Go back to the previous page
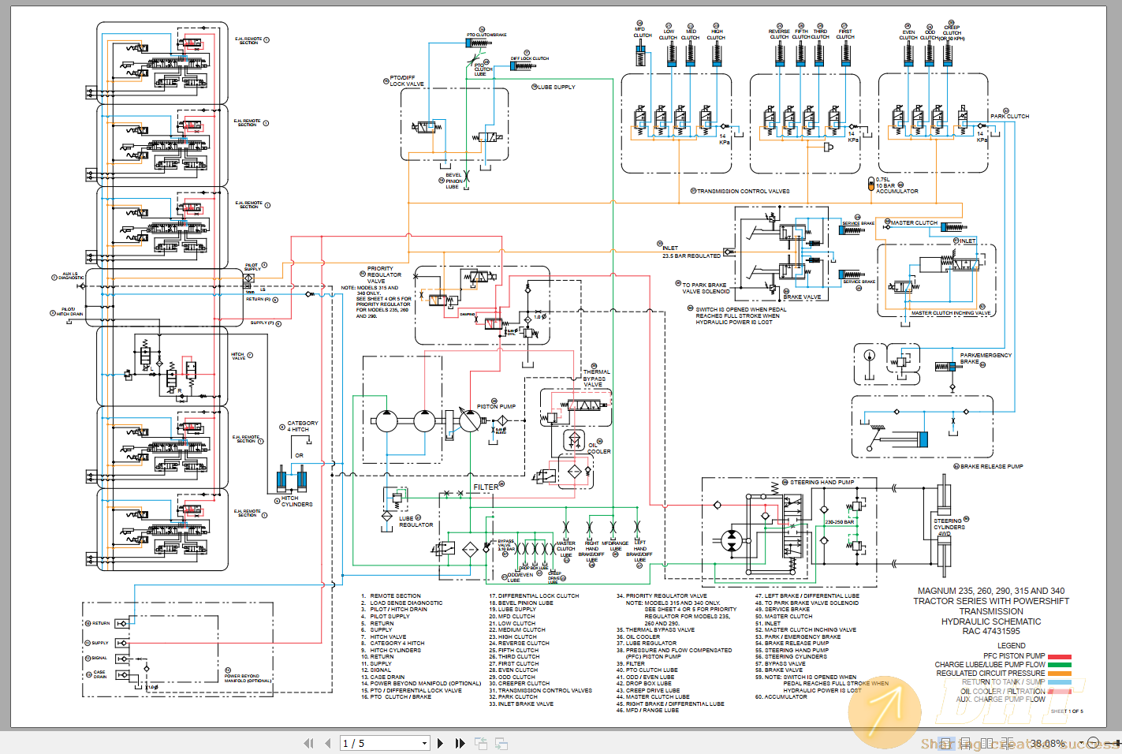This screenshot has height=754, width=1122. point(328,742)
